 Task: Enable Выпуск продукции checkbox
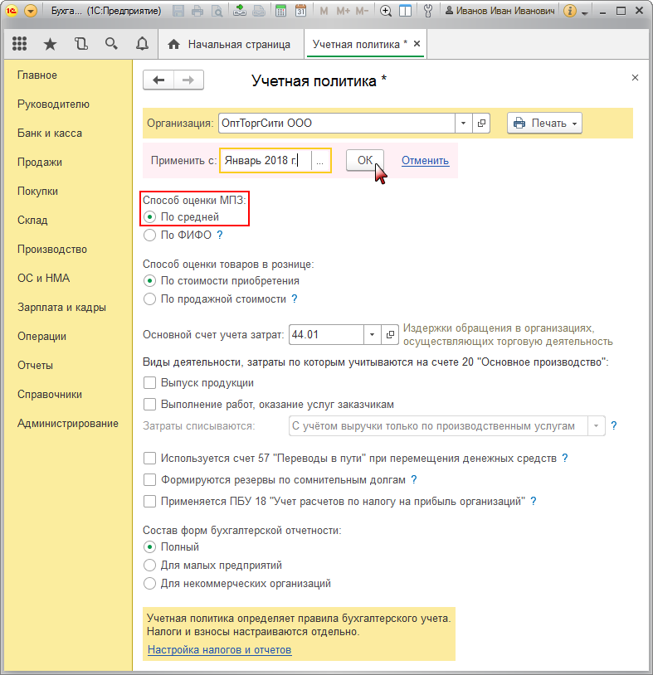149,383
